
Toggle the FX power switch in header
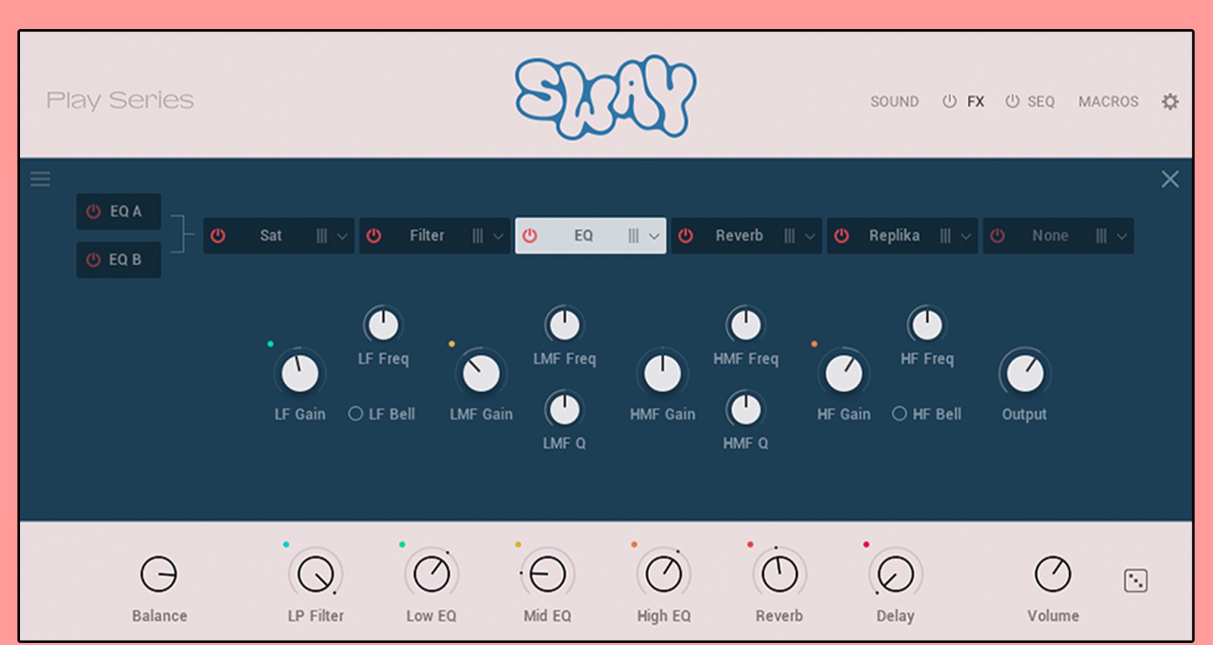[949, 101]
